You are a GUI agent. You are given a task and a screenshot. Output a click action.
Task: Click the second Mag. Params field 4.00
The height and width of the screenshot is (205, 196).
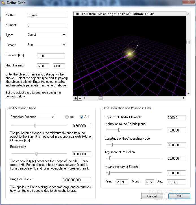coord(59,66)
